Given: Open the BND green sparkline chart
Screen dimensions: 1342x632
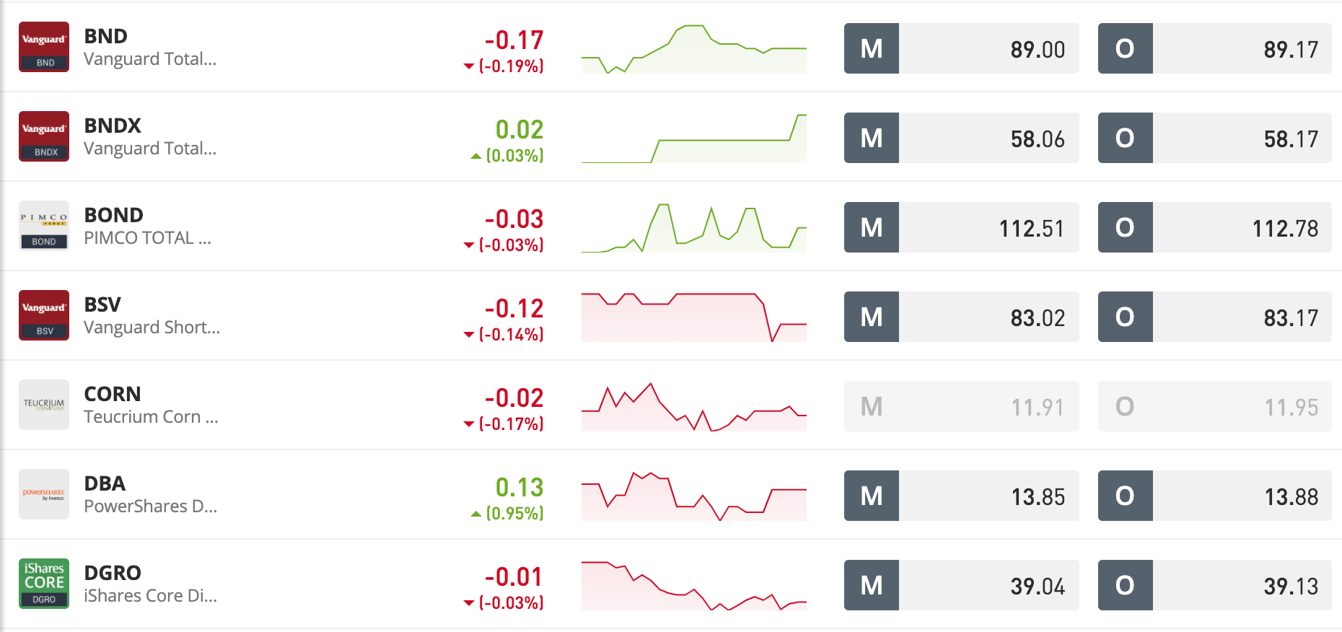Looking at the screenshot, I should (x=694, y=49).
